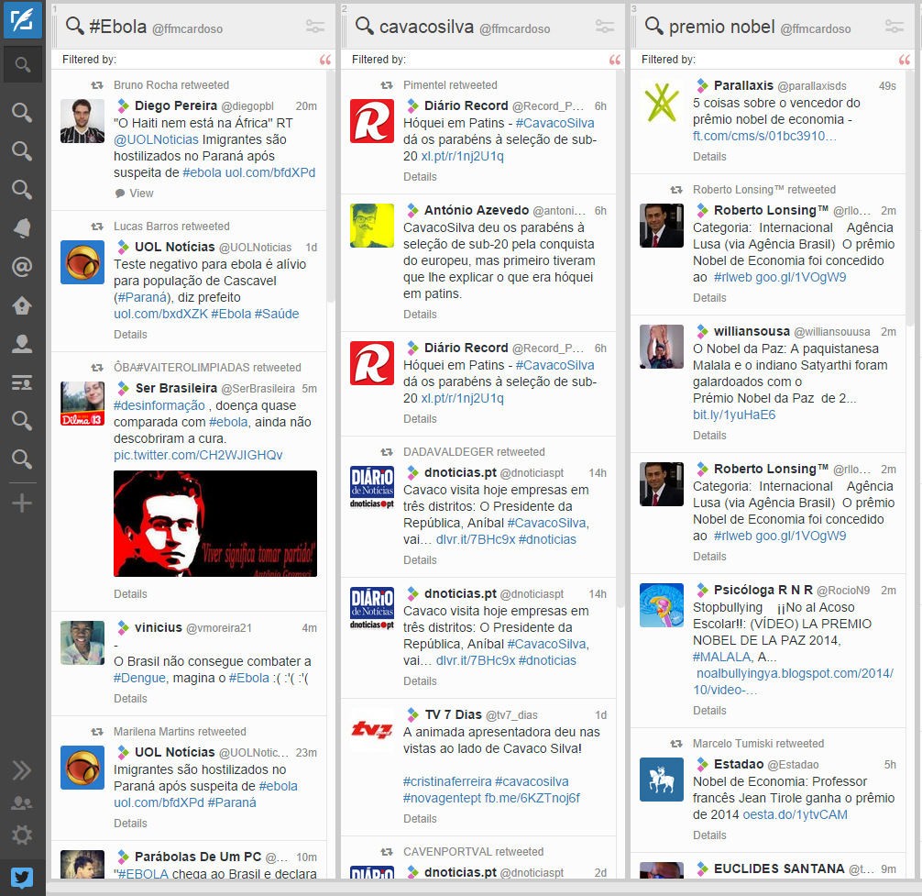Open the settings gear in sidebar

pyautogui.click(x=22, y=835)
